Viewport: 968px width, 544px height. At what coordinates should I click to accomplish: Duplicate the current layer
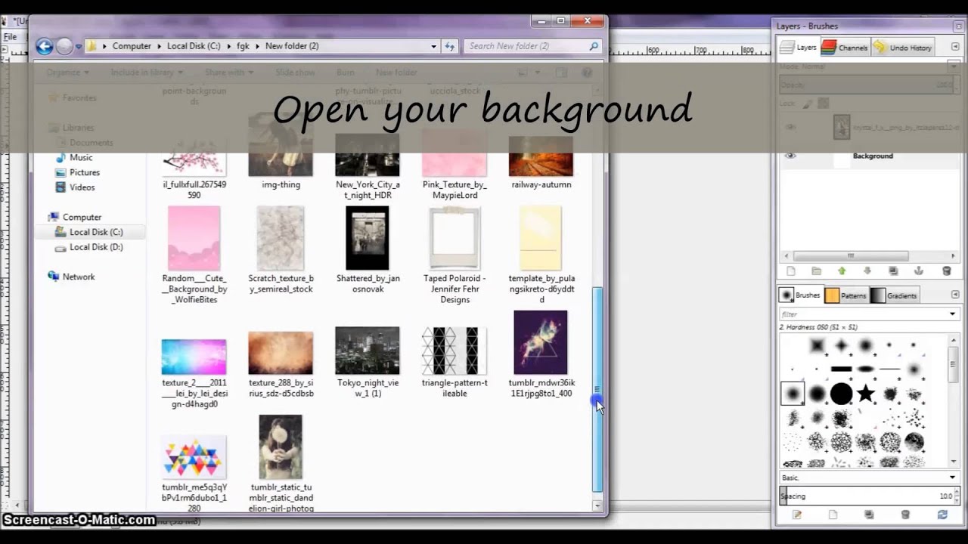(893, 271)
